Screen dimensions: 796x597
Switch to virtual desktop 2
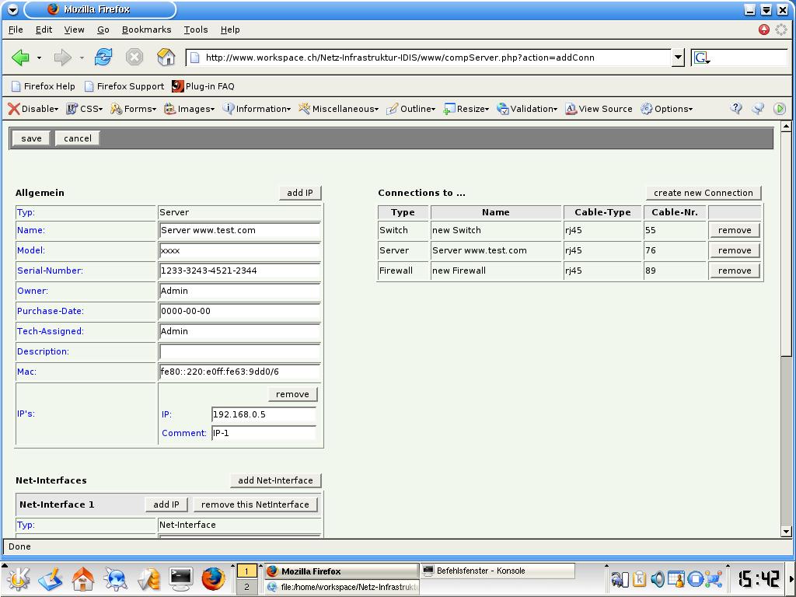tap(246, 588)
